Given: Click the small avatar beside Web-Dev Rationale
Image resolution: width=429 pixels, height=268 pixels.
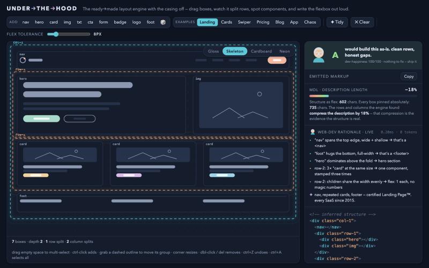Looking at the screenshot, I should click(x=313, y=132).
